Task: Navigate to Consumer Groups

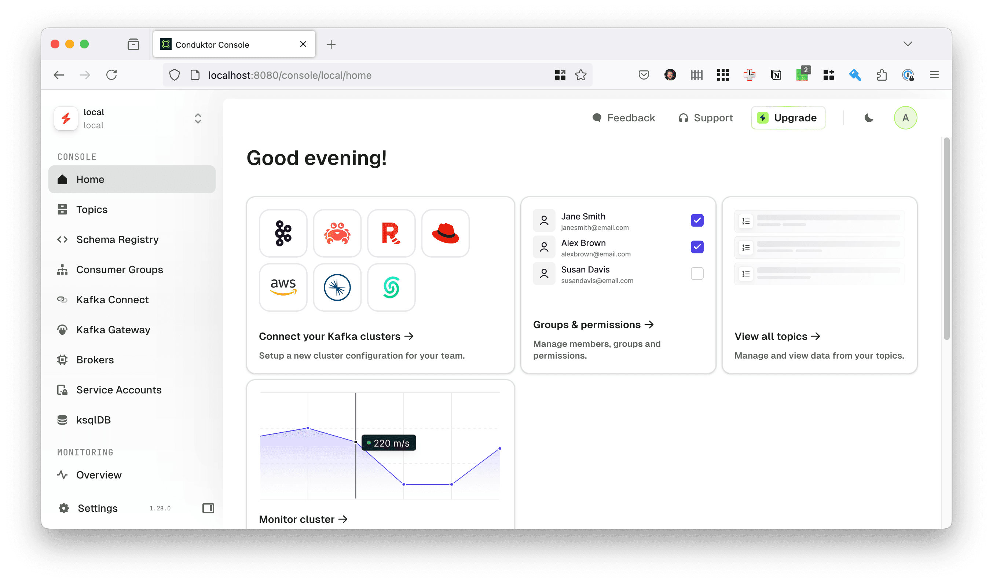Action: pyautogui.click(x=132, y=269)
